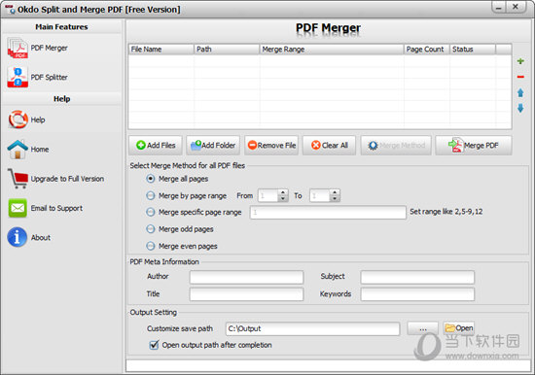Click the About sidebar label

[41, 237]
